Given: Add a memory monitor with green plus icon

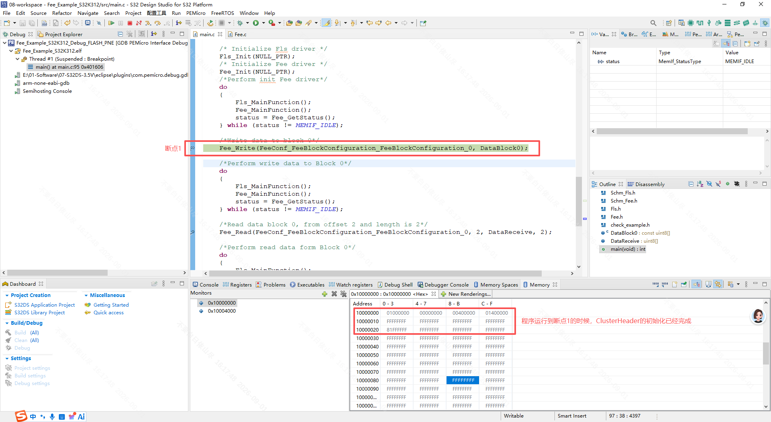Looking at the screenshot, I should point(324,294).
